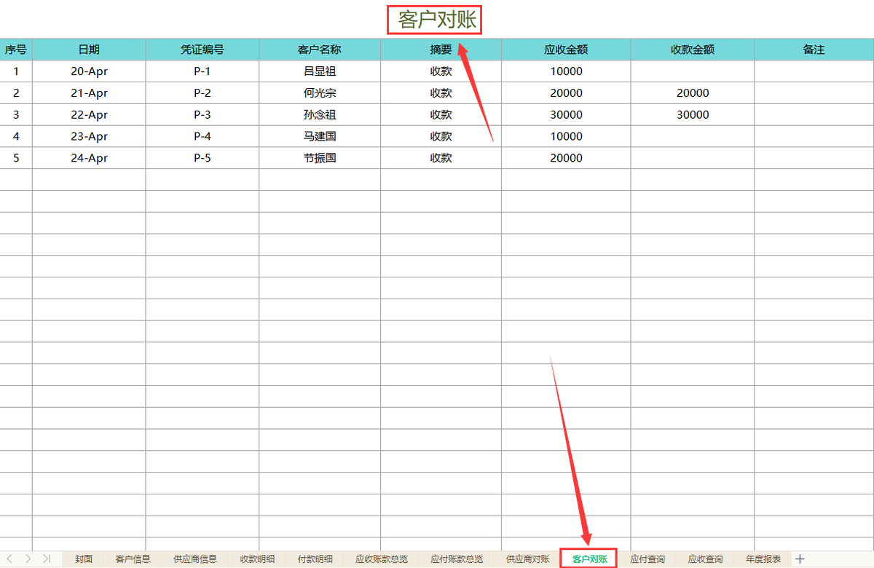
Task: Select 收款 summary cell in 节振国 row
Action: click(441, 158)
